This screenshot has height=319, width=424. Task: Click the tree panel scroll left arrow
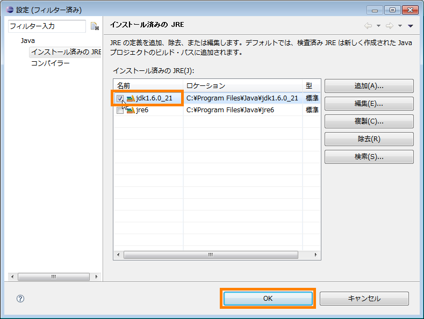click(12, 277)
